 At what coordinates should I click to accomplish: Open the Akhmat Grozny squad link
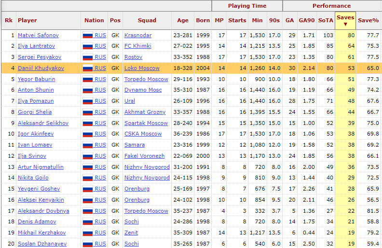(145, 112)
